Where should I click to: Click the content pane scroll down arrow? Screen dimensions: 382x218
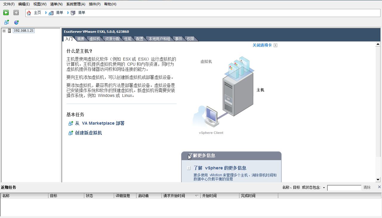tap(378, 180)
